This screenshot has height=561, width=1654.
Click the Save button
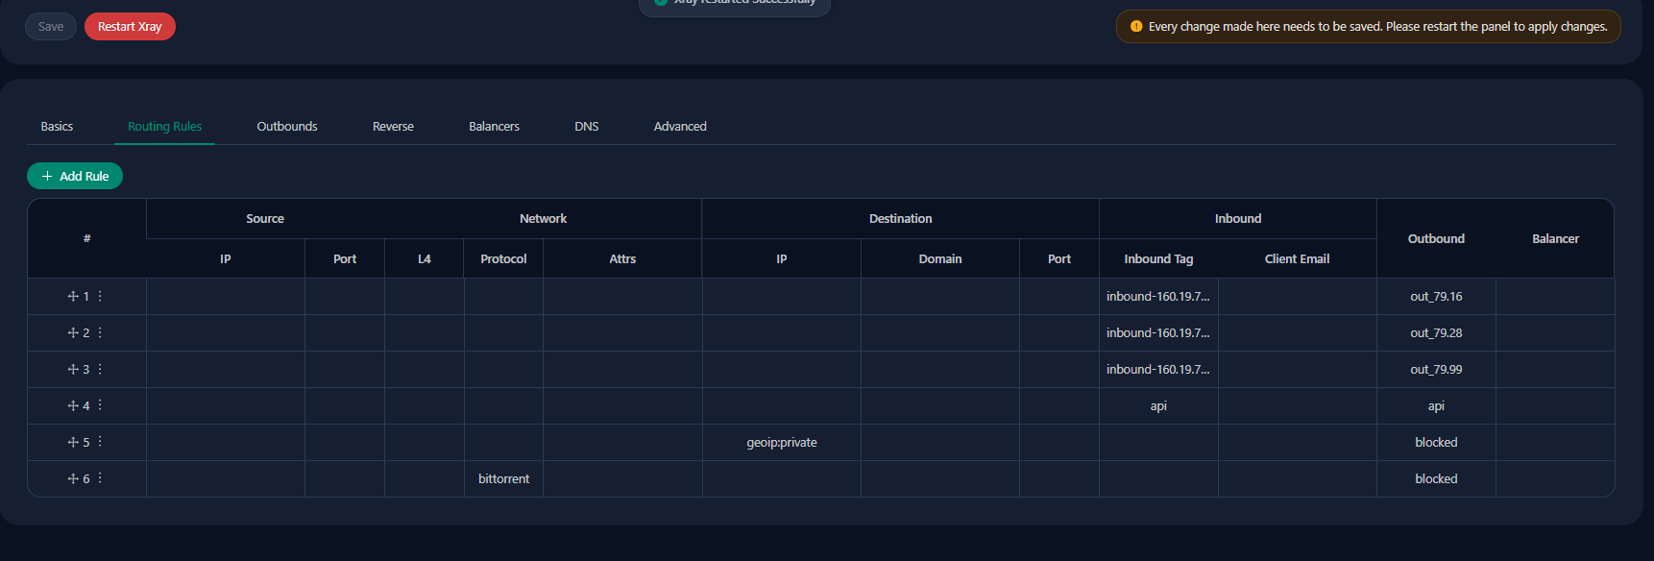click(x=51, y=27)
